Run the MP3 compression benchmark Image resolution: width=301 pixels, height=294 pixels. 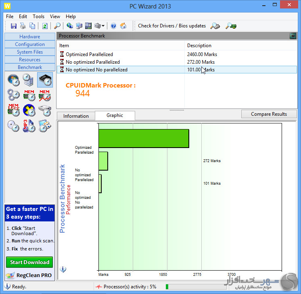pos(29,126)
